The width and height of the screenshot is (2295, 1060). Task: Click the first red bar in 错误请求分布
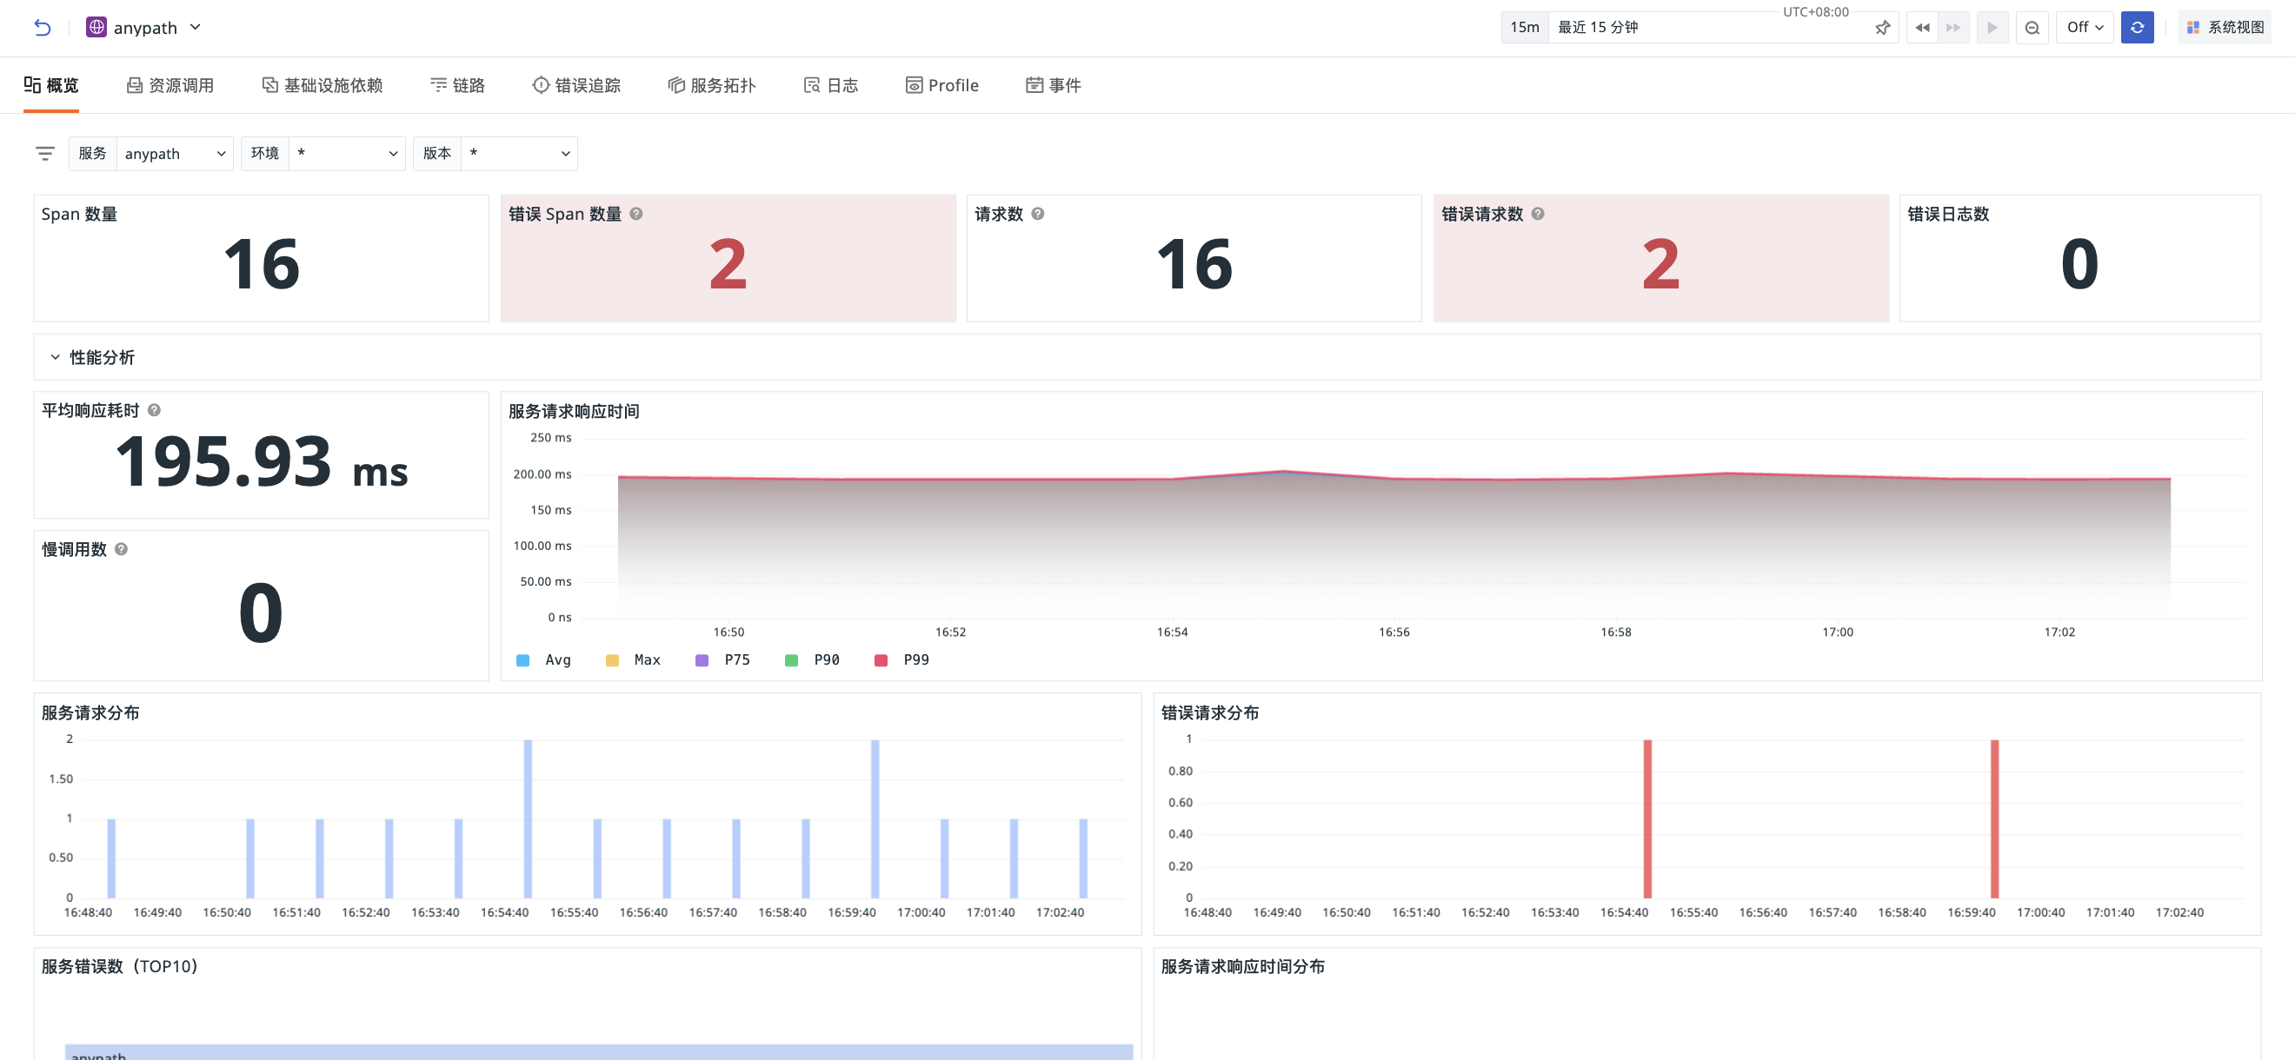(1647, 818)
